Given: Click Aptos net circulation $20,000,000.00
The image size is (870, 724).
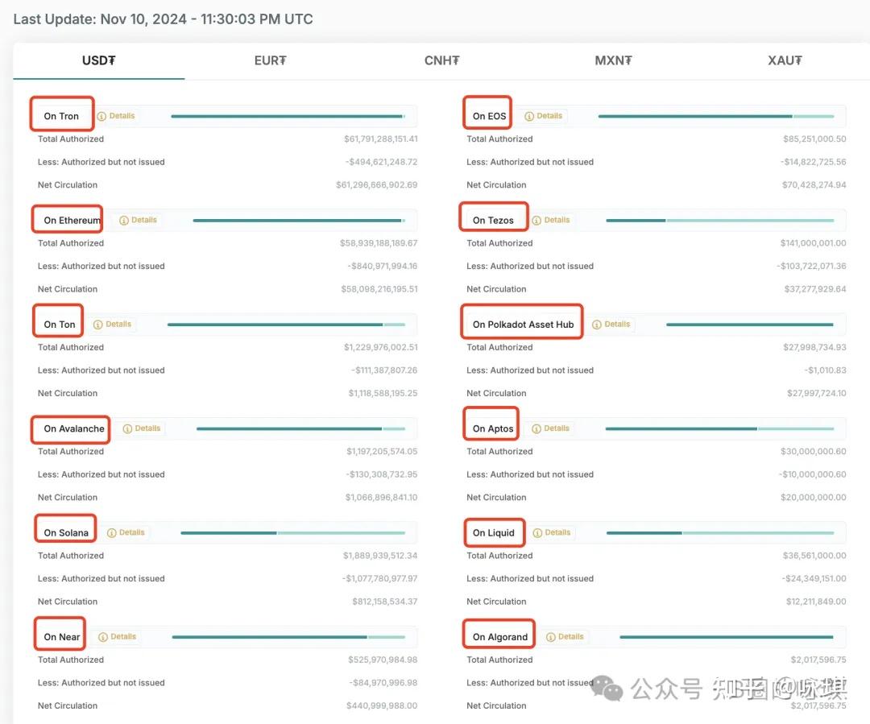Looking at the screenshot, I should point(814,497).
